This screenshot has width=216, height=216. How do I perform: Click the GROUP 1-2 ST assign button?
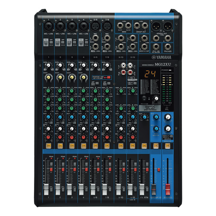(159, 169)
